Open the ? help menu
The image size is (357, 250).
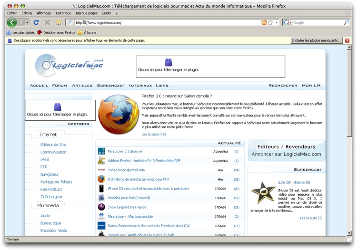117,13
